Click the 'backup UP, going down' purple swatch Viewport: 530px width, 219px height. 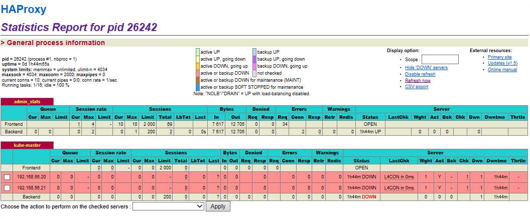[x=254, y=59]
